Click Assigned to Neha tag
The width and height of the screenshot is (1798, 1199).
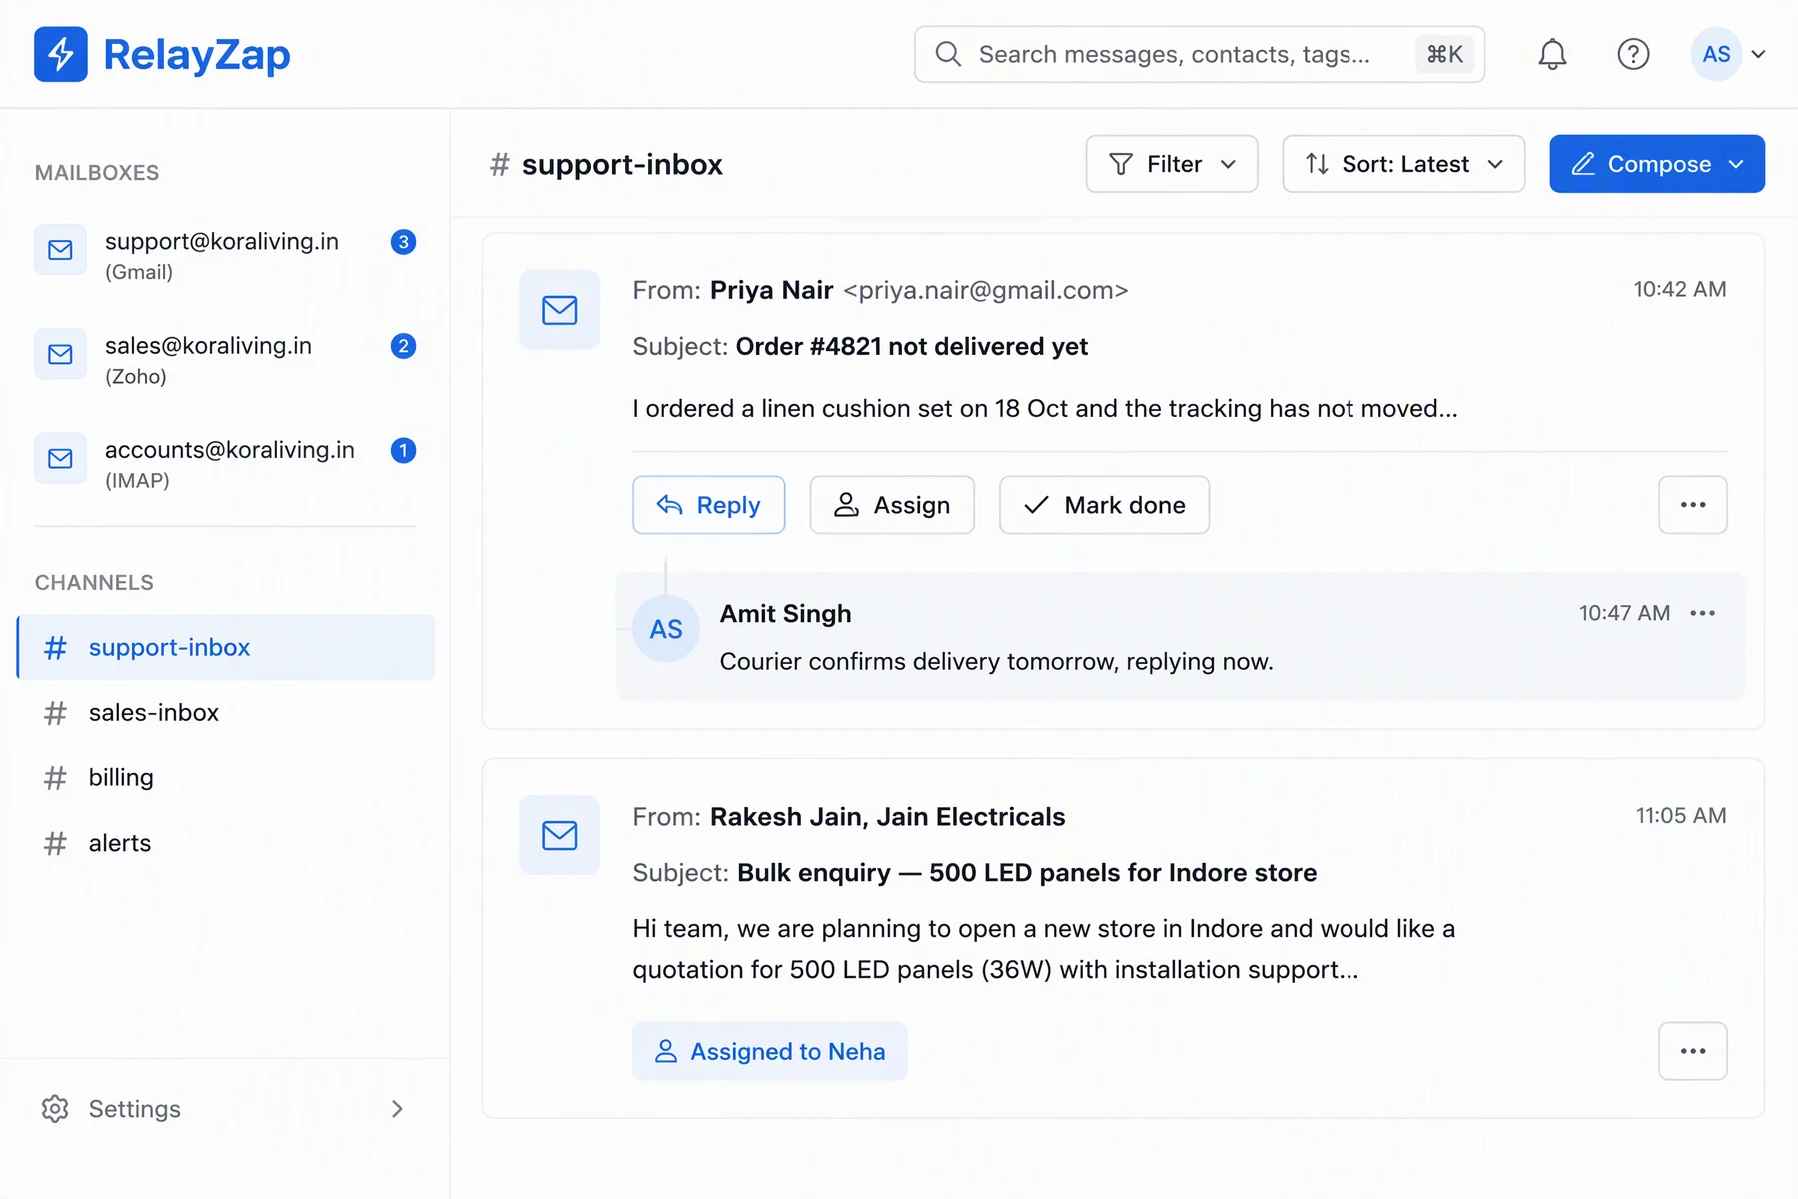tap(770, 1051)
